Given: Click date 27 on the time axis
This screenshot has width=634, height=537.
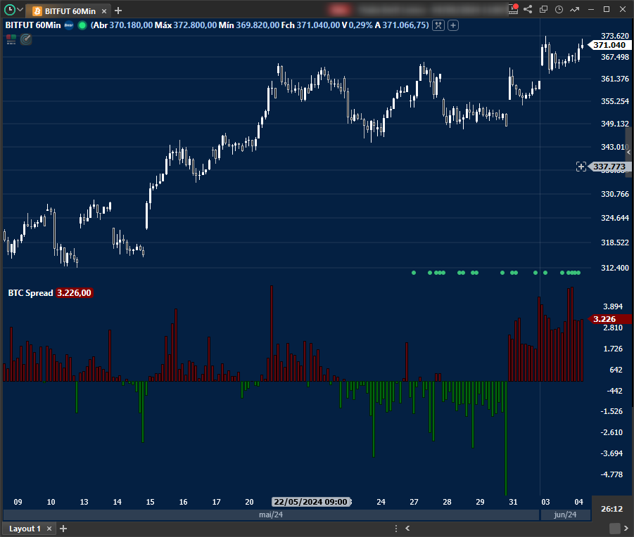Looking at the screenshot, I should (x=414, y=502).
